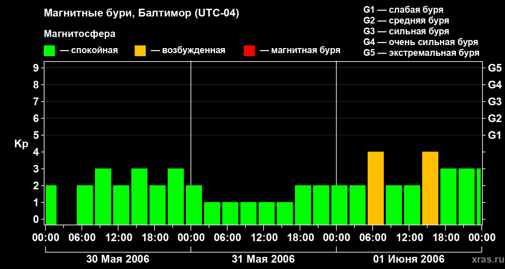Screen dimensions: 505x269
Task: Click the 'Kp' axis label
Action: (22, 144)
